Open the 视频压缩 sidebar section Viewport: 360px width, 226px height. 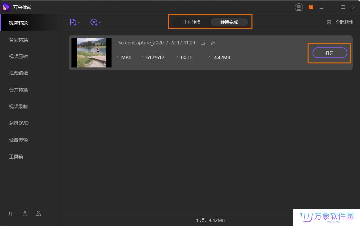18,56
